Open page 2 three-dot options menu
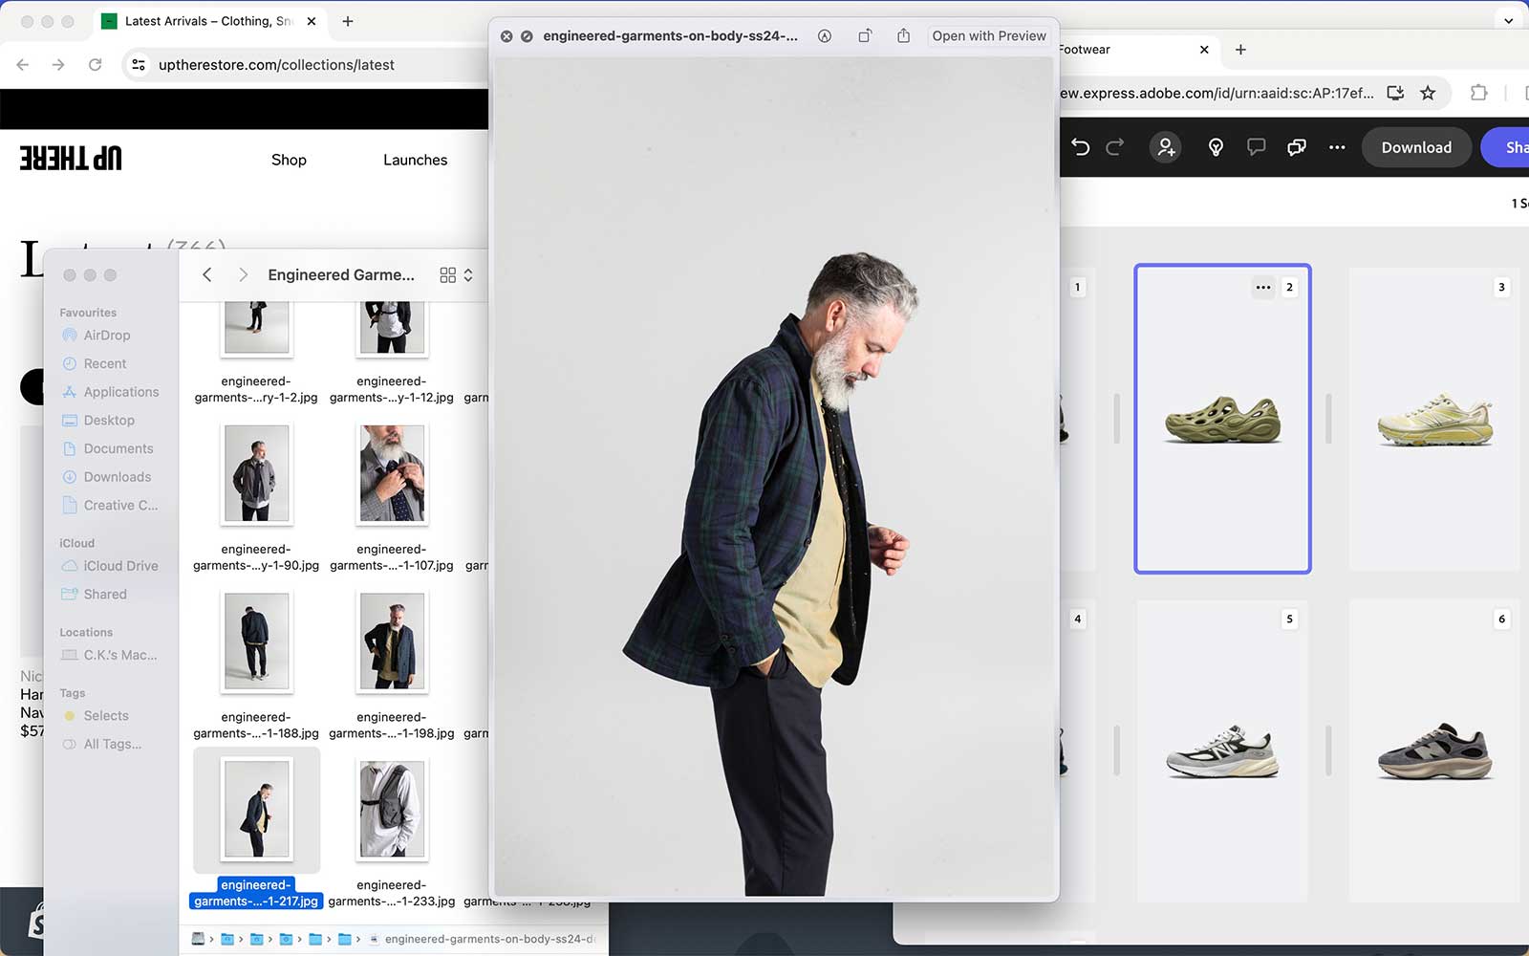 click(x=1262, y=287)
